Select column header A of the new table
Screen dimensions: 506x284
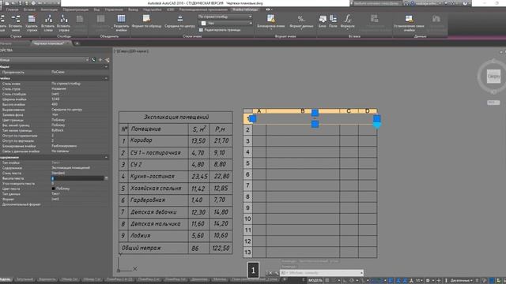point(259,110)
